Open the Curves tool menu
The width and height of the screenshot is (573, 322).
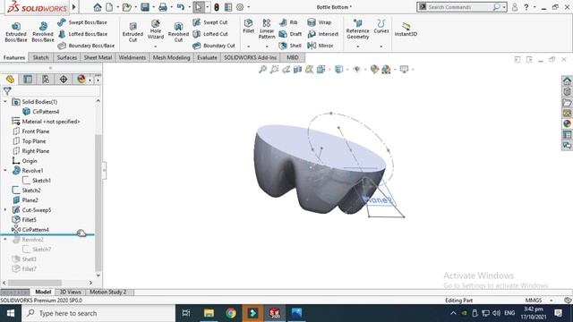coord(381,26)
